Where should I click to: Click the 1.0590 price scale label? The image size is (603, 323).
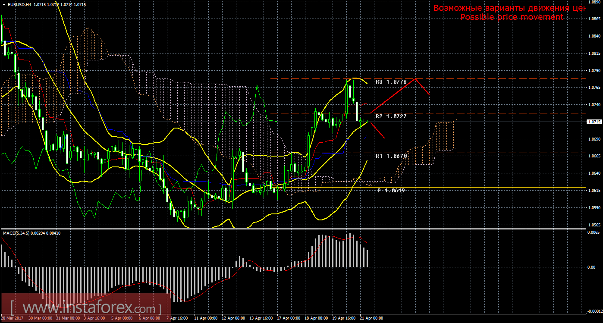coord(594,207)
